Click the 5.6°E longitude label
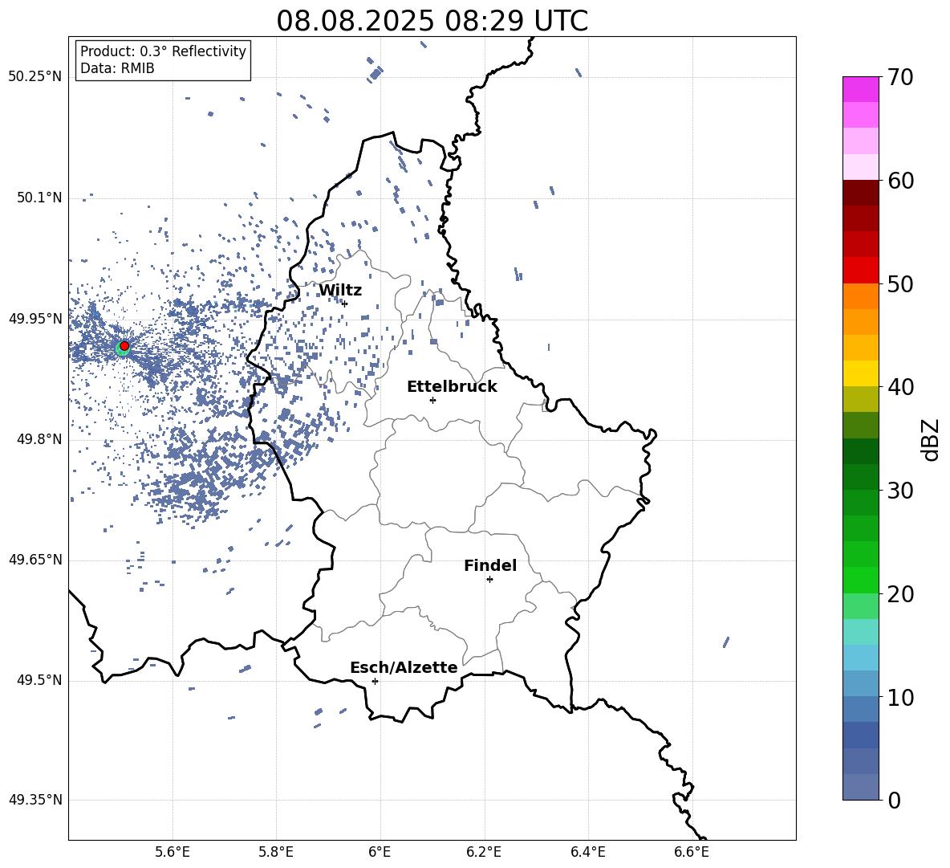The image size is (950, 868). [173, 852]
